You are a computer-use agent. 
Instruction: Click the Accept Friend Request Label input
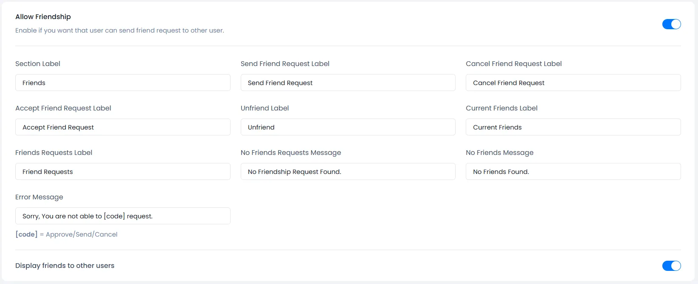[123, 127]
